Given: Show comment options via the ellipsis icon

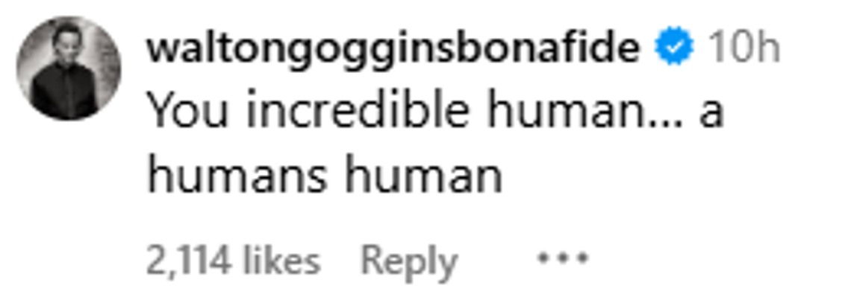Looking at the screenshot, I should tap(562, 258).
